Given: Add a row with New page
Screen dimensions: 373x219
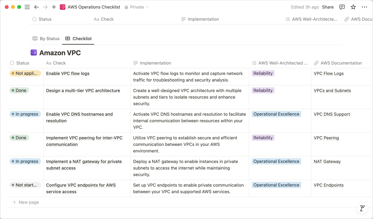Looking at the screenshot, I should tap(25, 202).
